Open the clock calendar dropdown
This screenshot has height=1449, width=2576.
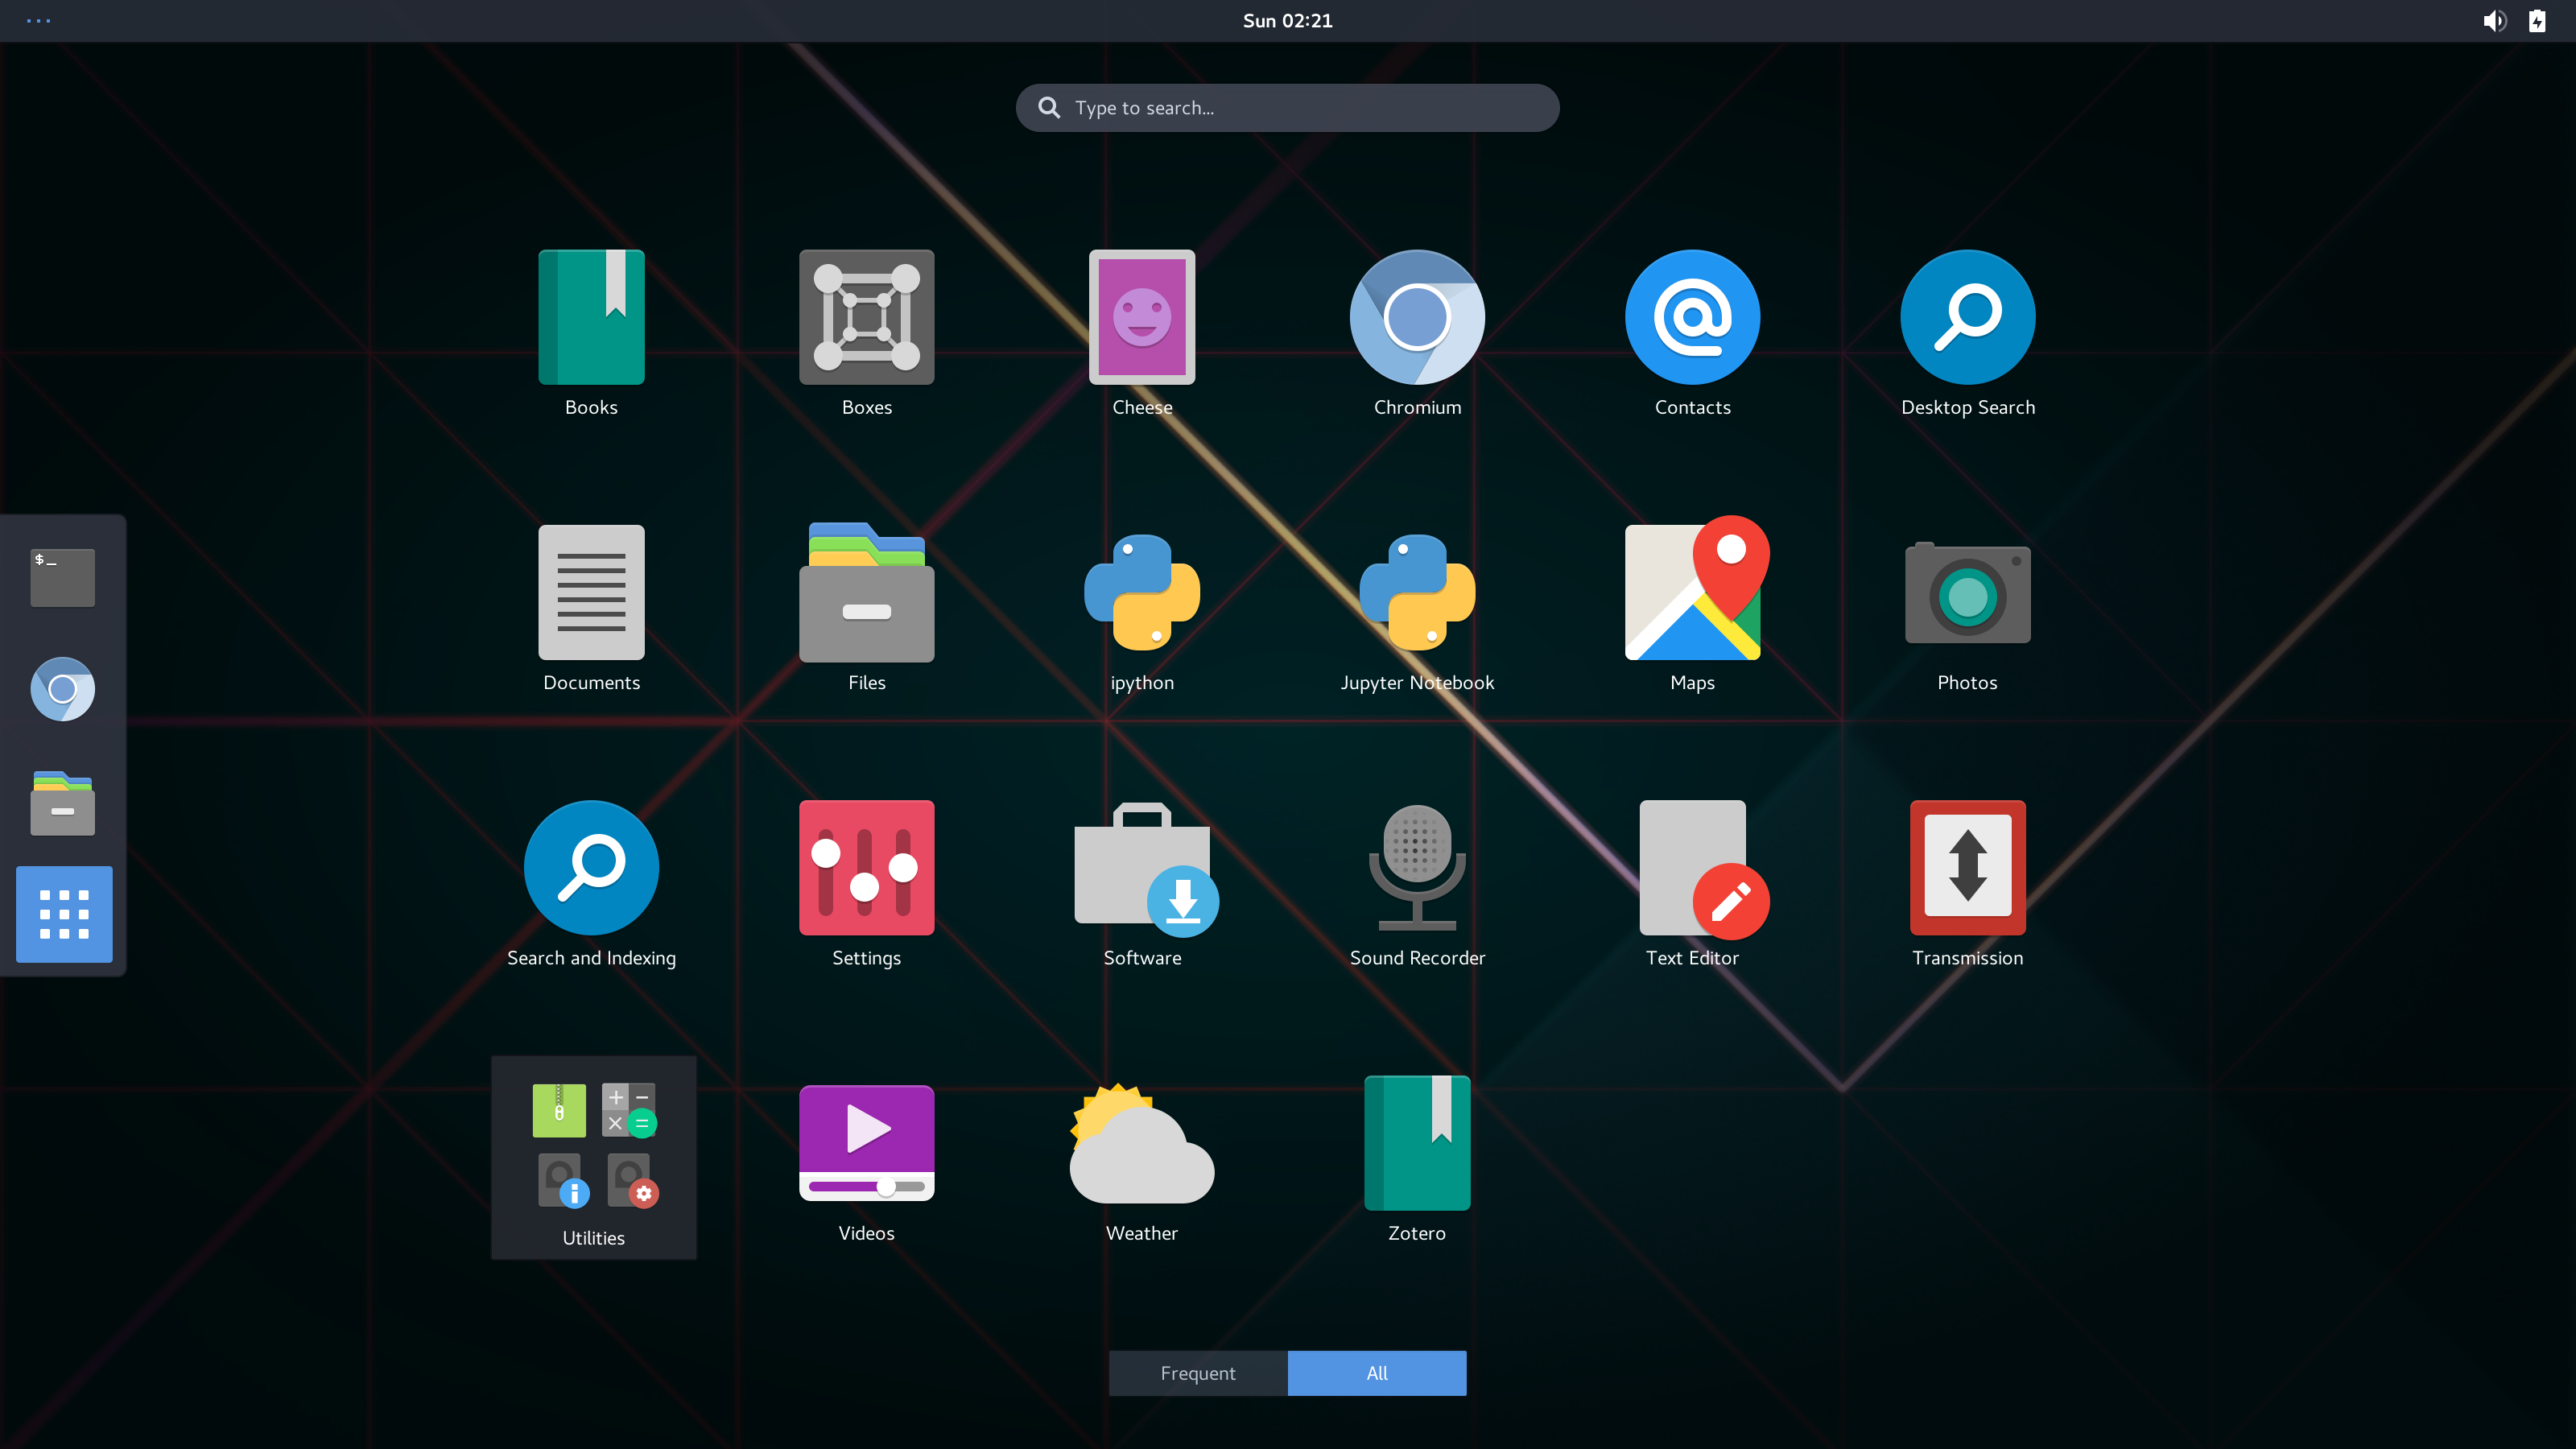[x=1287, y=21]
